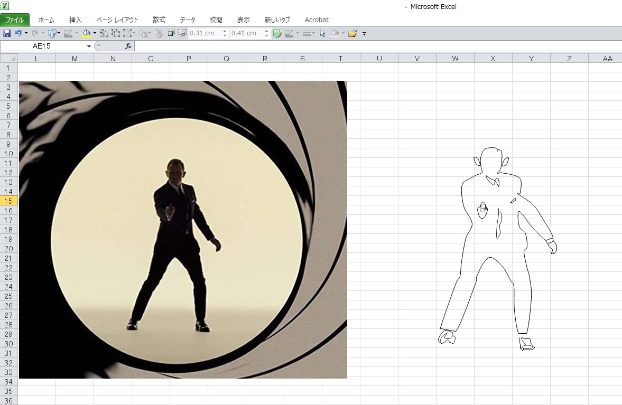Click the camera record icon in toolbar
Screen dimensions: 622x405
pos(171,33)
